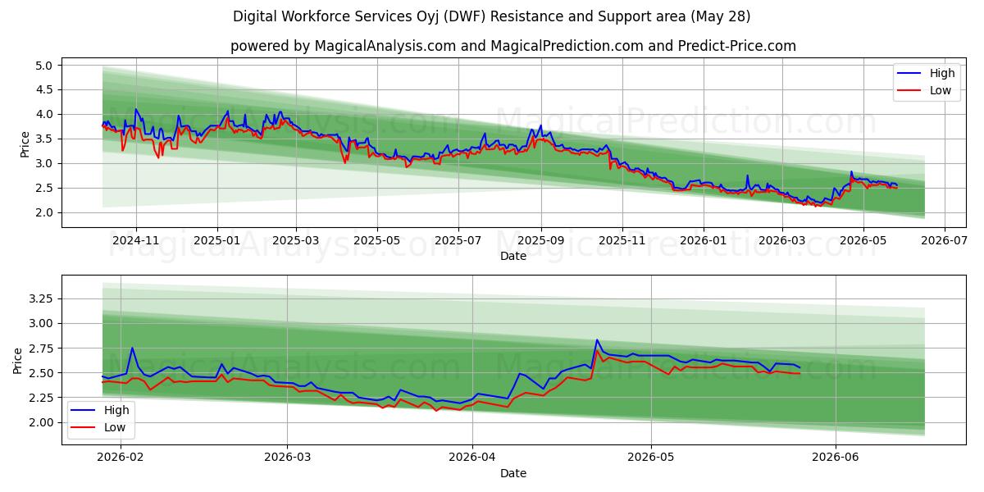Click the '2026-02' label on bottom chart
Viewport: 984px width, 492px height.
pyautogui.click(x=120, y=458)
